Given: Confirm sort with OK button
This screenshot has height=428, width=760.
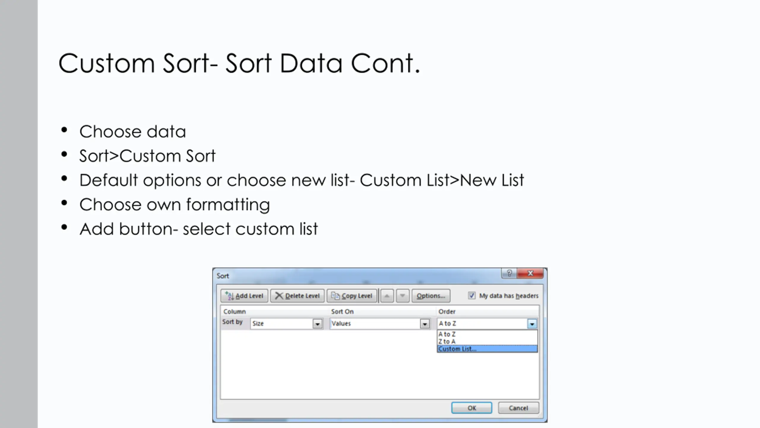Looking at the screenshot, I should click(471, 408).
